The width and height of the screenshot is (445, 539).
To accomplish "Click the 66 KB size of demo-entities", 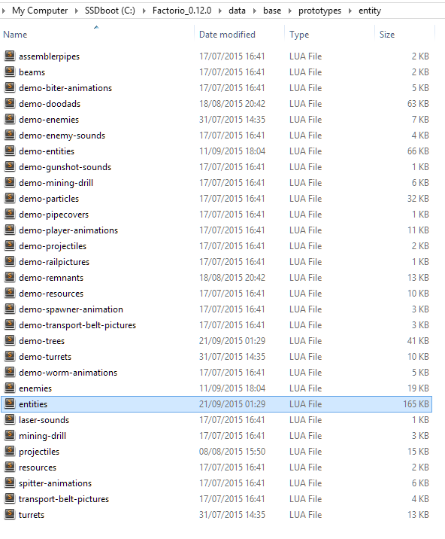I will point(418,151).
